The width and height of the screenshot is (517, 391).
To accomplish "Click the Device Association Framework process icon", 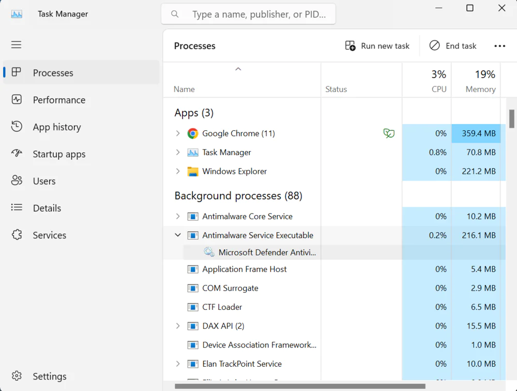I will [x=193, y=345].
